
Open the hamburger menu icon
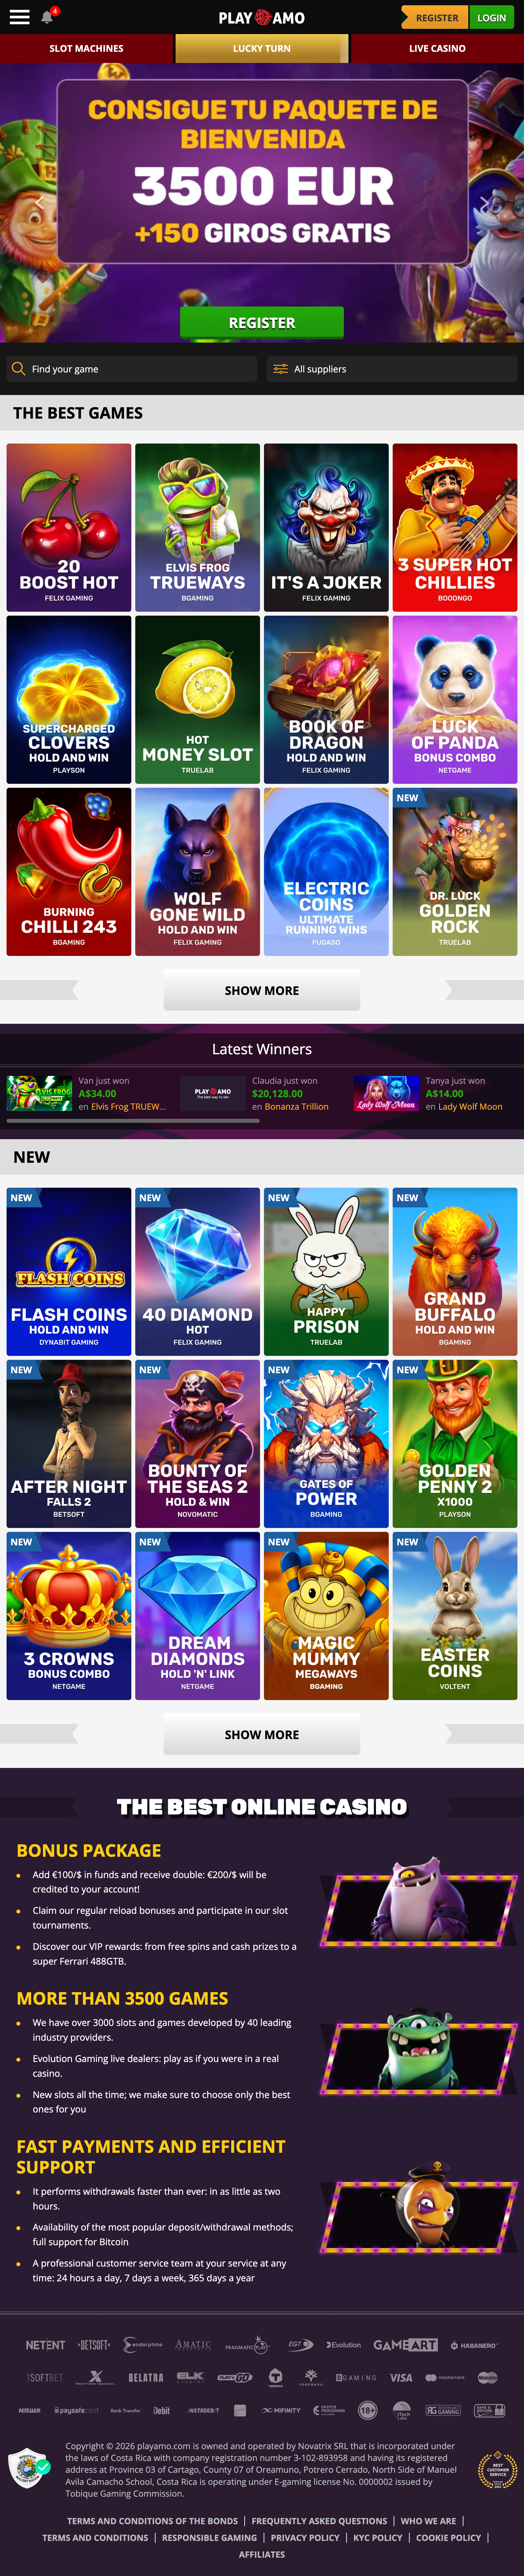click(x=19, y=17)
